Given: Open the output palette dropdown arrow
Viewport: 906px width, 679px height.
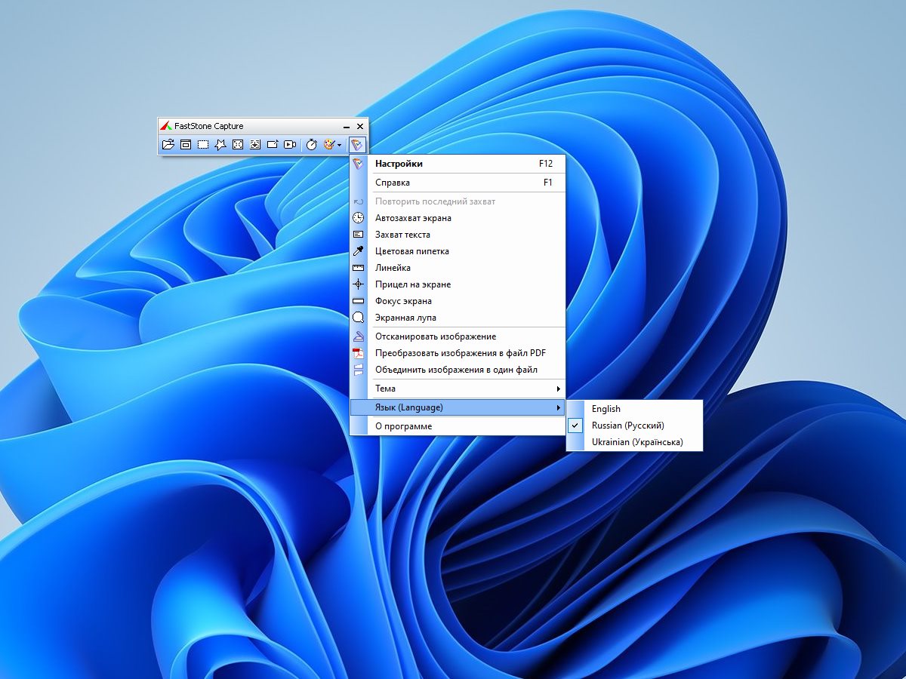Looking at the screenshot, I should point(340,145).
